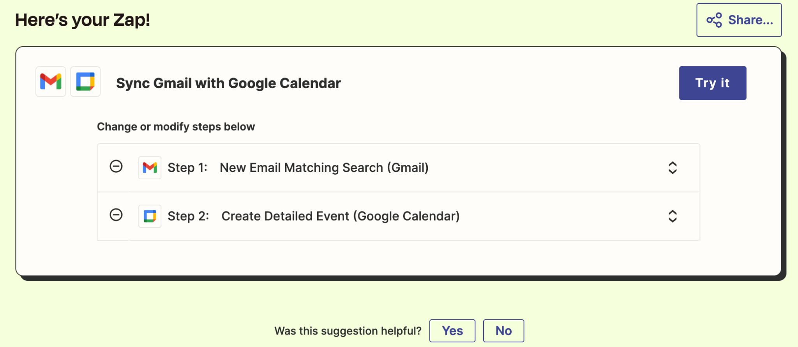Move Step 2 up with its up arrow
798x347 pixels.
[673, 212]
